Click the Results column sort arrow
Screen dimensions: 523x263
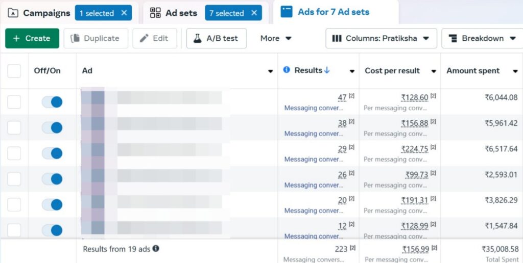tap(327, 70)
